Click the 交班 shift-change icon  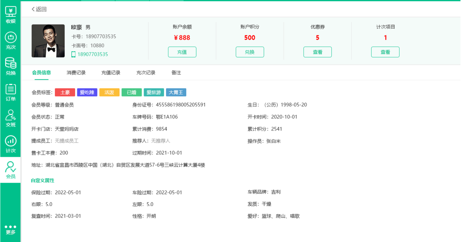[10, 117]
